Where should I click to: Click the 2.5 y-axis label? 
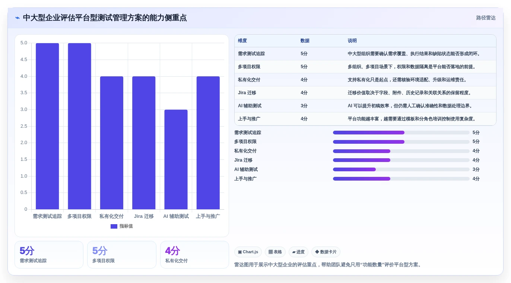coord(24,126)
